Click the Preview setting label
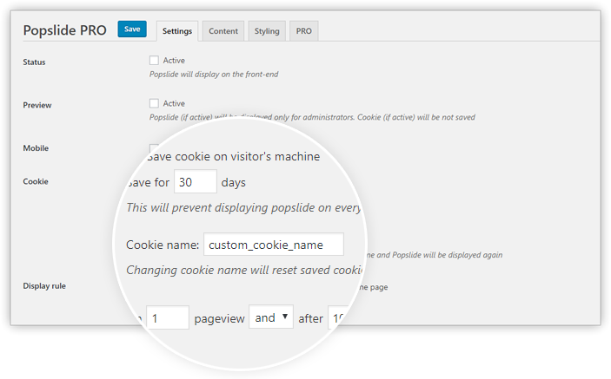Viewport: 611px width, 379px height. click(x=37, y=105)
